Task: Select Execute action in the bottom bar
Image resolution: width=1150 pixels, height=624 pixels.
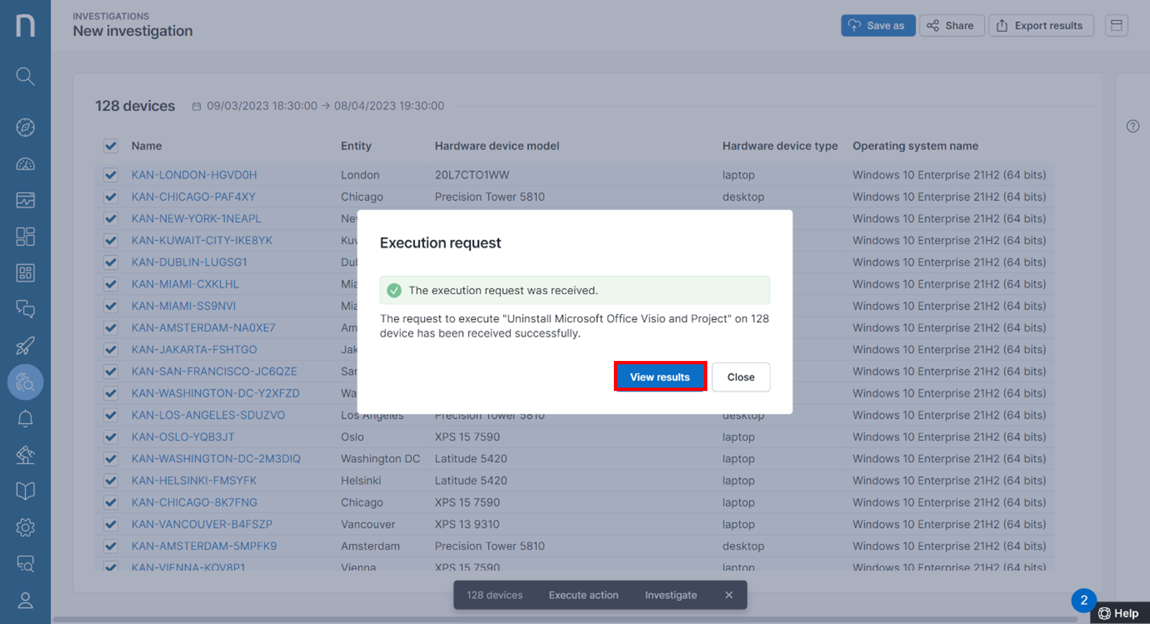Action: coord(583,595)
